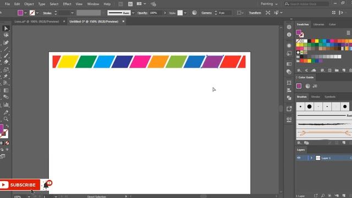Screen dimensions: 352x198
Task: Open the graphic Style dropdown
Action: pyautogui.click(x=185, y=13)
